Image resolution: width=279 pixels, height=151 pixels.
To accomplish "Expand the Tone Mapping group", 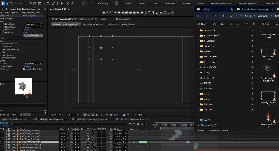I will [x=1, y=55].
